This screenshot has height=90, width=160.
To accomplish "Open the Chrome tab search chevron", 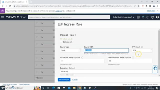I will tap(142, 2).
